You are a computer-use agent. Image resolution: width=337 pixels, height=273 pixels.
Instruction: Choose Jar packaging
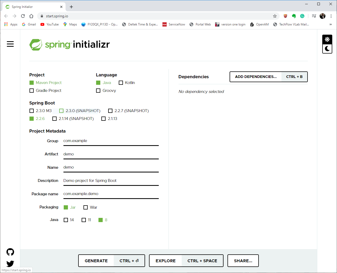[x=70, y=207]
